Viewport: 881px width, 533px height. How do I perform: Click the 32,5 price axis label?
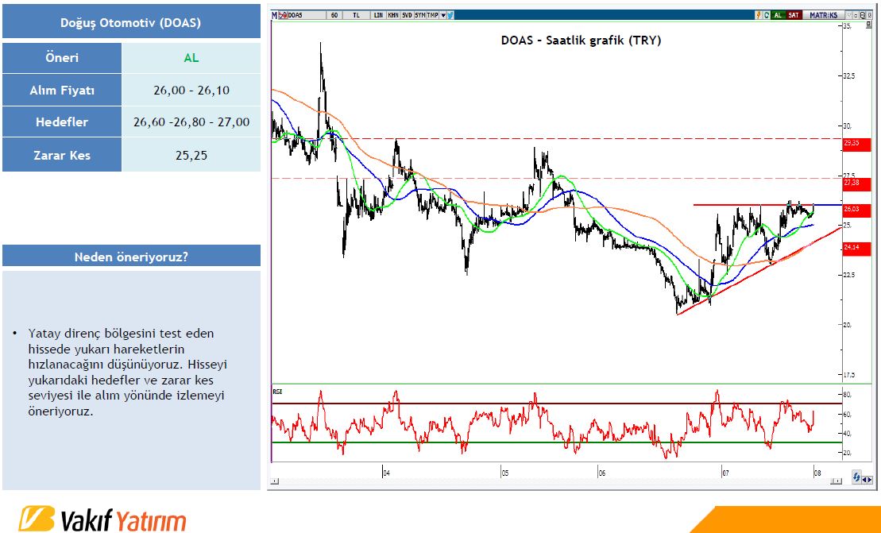click(849, 75)
